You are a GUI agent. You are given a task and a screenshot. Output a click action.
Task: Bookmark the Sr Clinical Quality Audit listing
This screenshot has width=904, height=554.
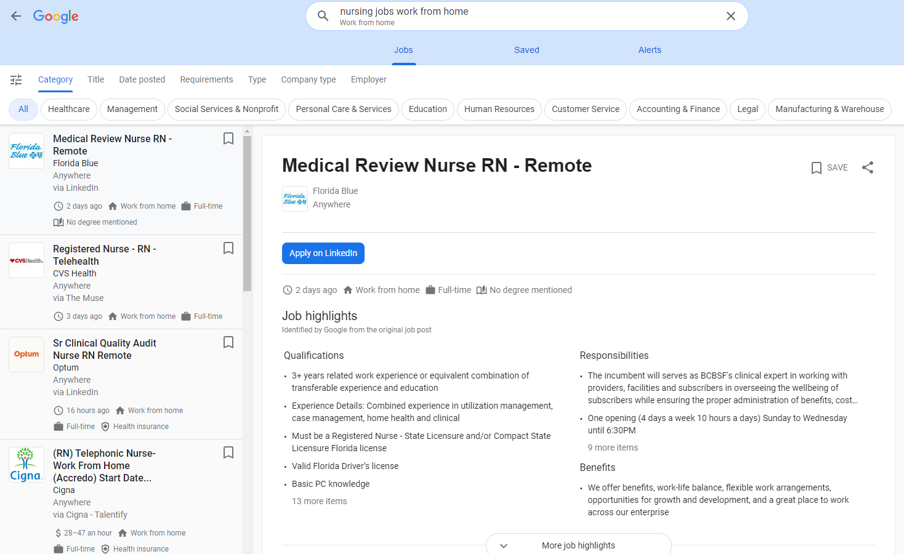click(x=228, y=343)
